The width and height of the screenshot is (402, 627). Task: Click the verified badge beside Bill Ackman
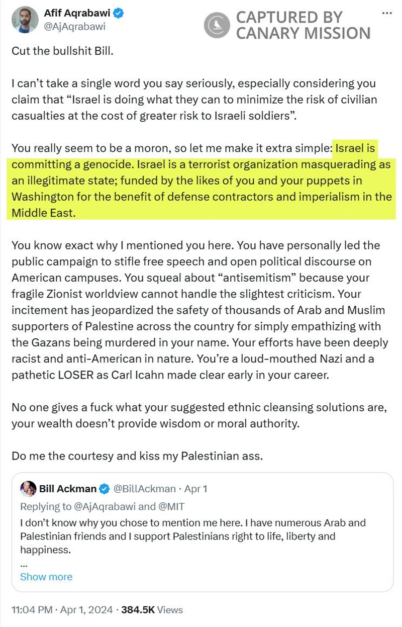click(104, 489)
